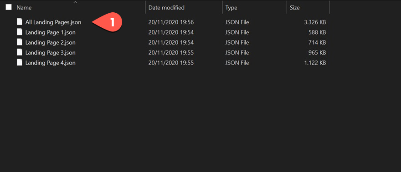401x172 pixels.
Task: Click the 3.326 KB size entry
Action: click(315, 22)
